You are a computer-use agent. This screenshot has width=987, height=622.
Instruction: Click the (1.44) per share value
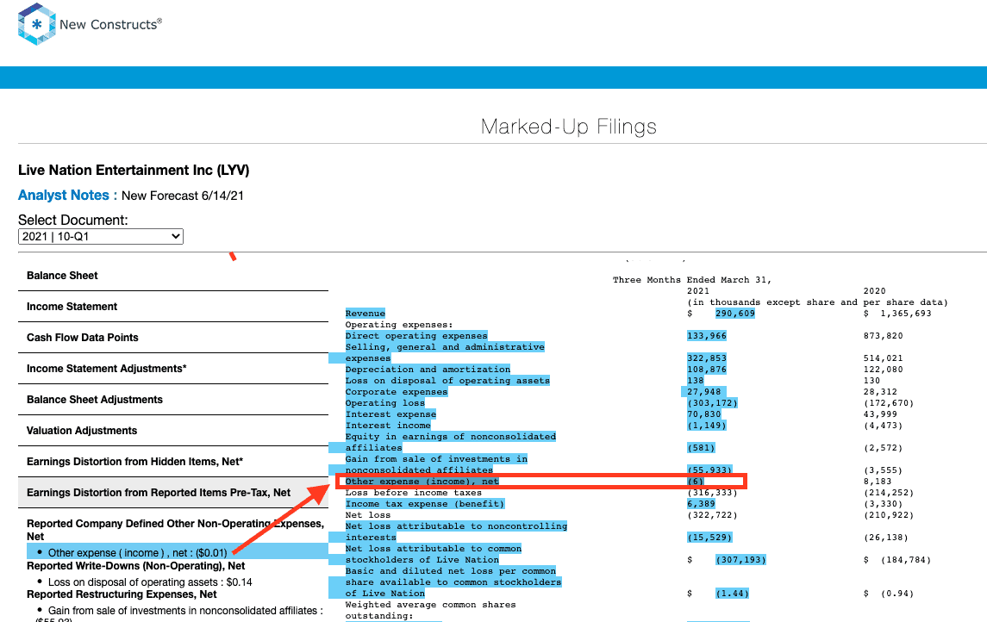pos(732,594)
